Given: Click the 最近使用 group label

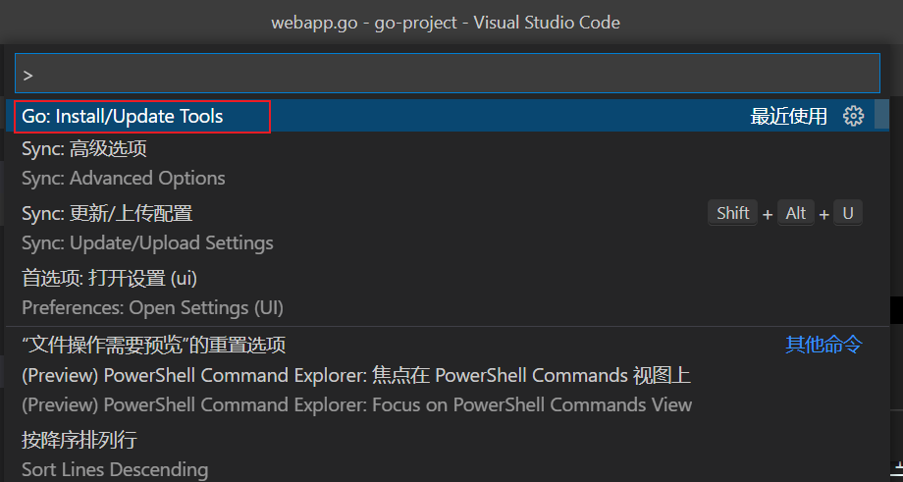Looking at the screenshot, I should tap(788, 116).
